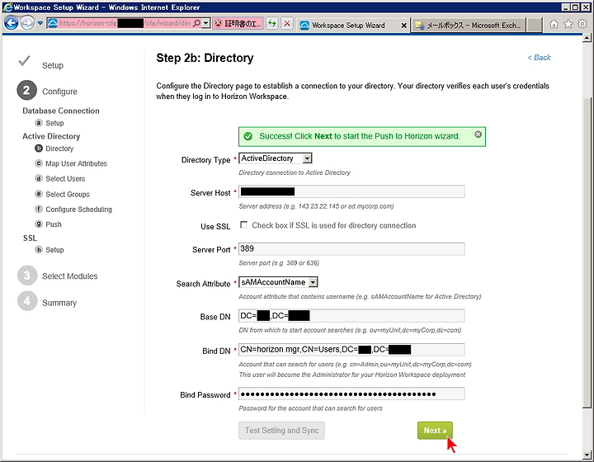The width and height of the screenshot is (594, 462).
Task: Select the step 2 Configure circle
Action: [26, 90]
